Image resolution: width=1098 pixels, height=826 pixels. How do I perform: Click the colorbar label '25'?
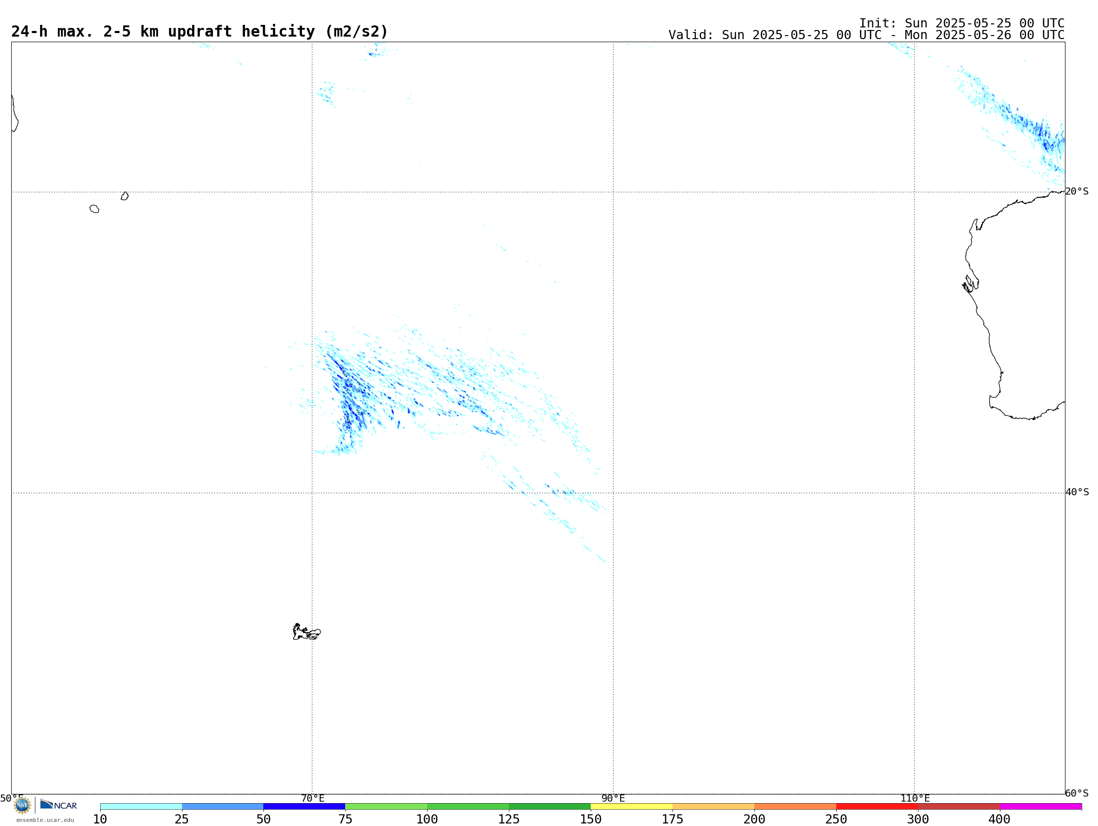coord(182,819)
